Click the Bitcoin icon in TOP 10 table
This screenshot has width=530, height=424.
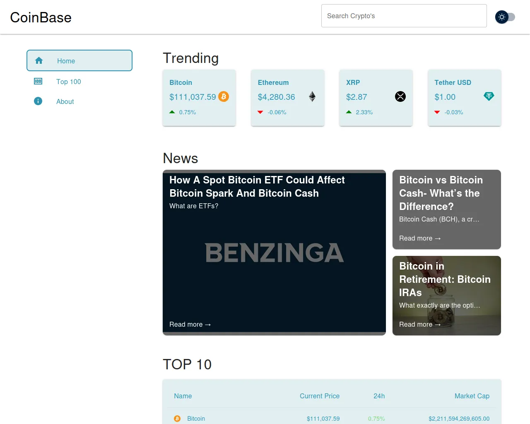[177, 419]
